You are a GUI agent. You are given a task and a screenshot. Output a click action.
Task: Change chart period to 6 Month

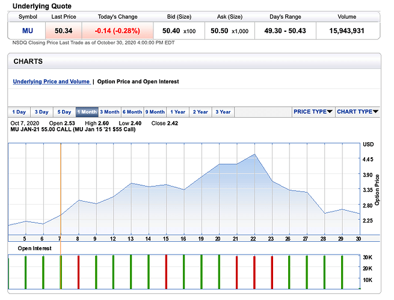click(132, 112)
